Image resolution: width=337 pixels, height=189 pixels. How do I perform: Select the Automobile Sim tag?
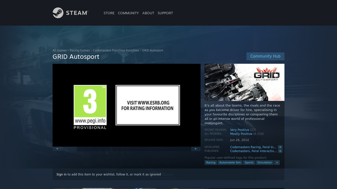point(230,163)
